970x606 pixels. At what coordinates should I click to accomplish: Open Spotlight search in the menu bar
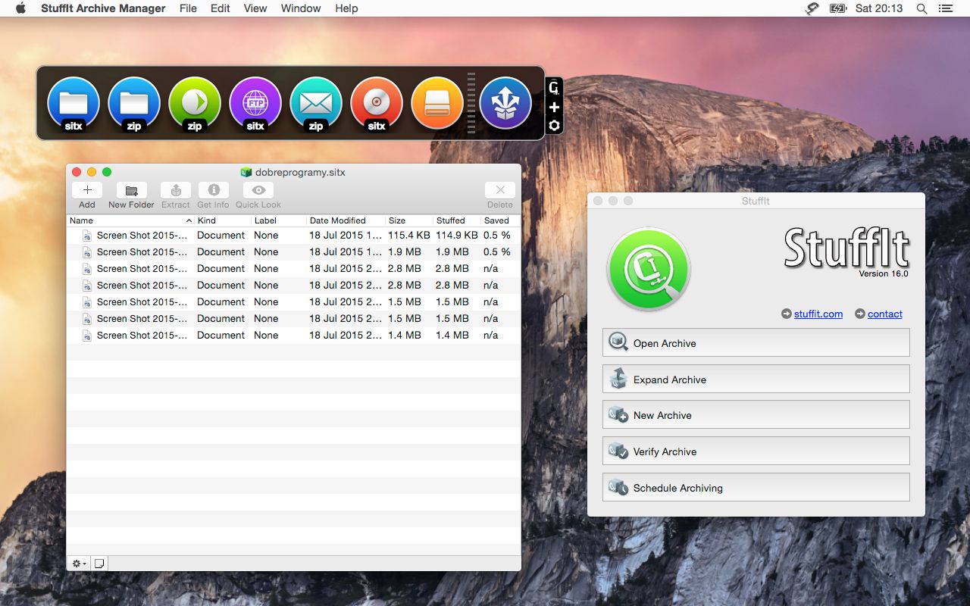tap(921, 8)
